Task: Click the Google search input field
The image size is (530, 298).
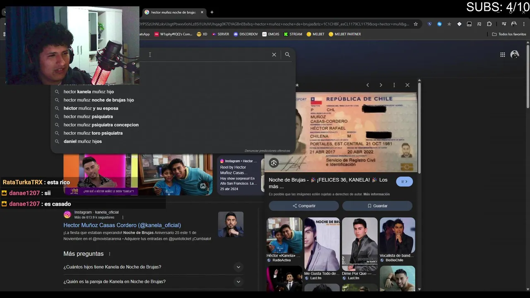Action: click(x=205, y=55)
